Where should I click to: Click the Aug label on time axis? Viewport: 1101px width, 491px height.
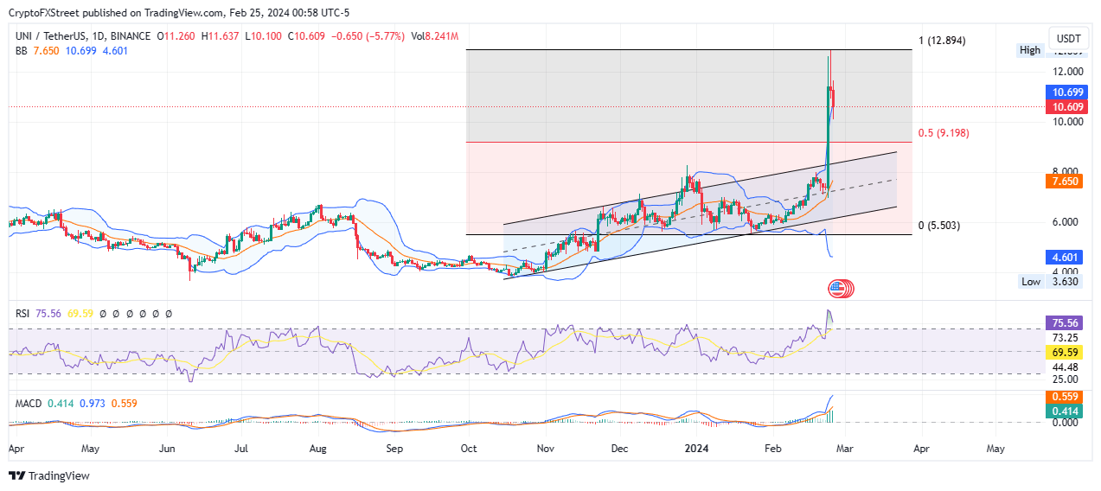[317, 450]
